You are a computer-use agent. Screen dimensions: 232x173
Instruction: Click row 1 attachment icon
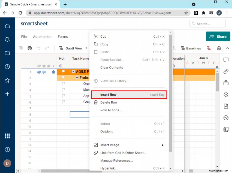tap(39, 72)
